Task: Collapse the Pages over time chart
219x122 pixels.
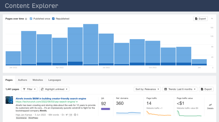Action: coord(212,19)
